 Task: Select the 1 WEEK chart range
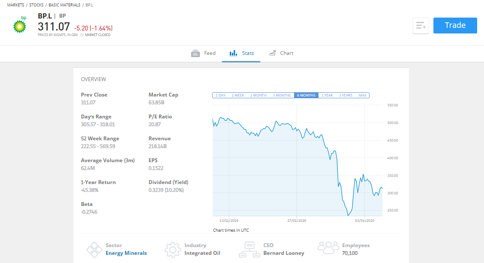[x=237, y=95]
